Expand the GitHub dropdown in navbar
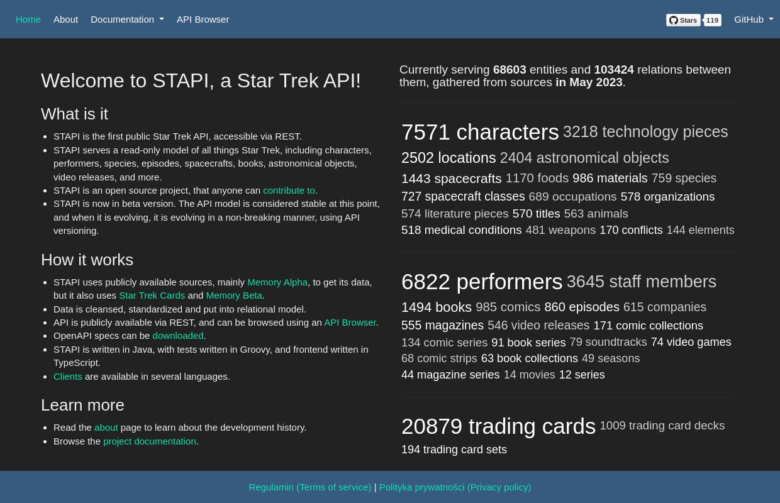This screenshot has width=780, height=503. click(754, 19)
